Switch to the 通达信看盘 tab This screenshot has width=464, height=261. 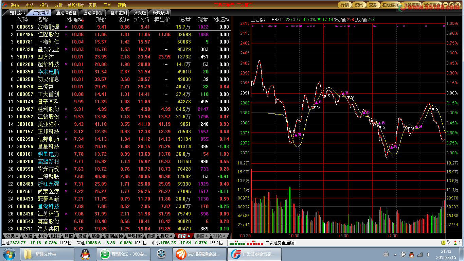click(66, 13)
